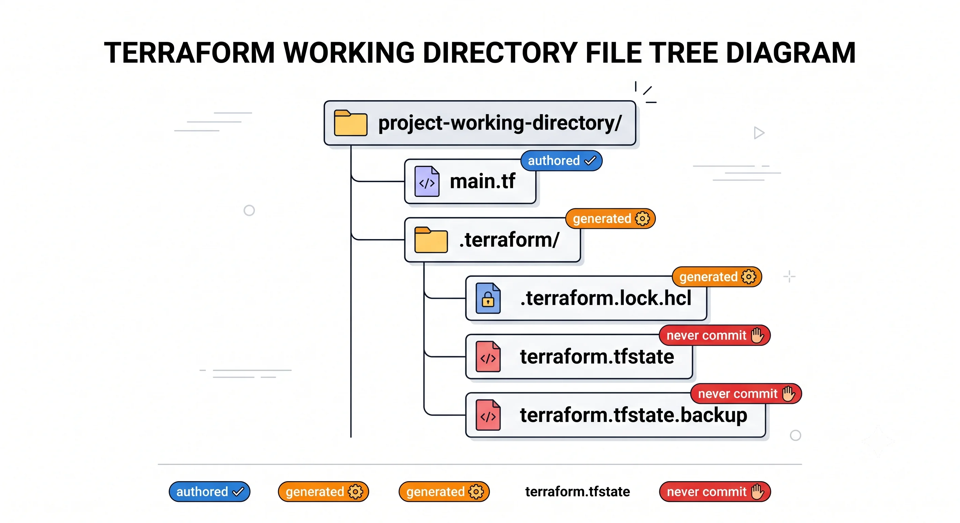Viewport: 960px width, 523px height.
Task: Click the gear in the second legend generated badge
Action: [x=476, y=492]
